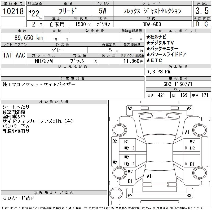
Task: Click the interior grade C
Action: (206, 24)
